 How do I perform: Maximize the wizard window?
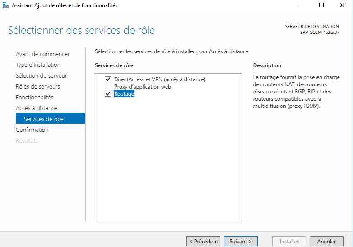321,5
